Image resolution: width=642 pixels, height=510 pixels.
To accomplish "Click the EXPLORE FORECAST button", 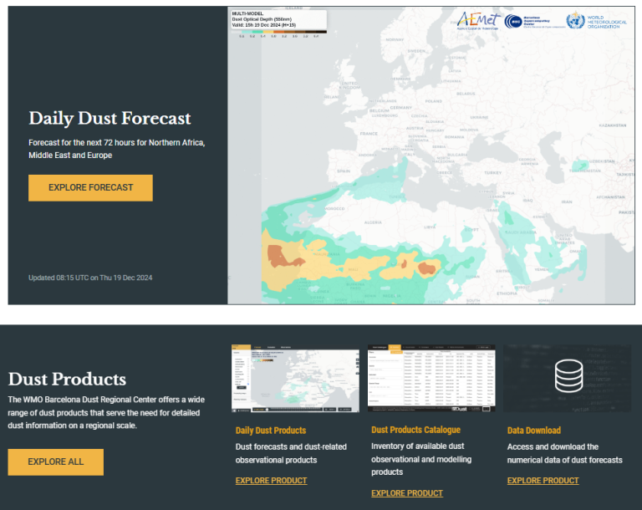I will coord(90,188).
